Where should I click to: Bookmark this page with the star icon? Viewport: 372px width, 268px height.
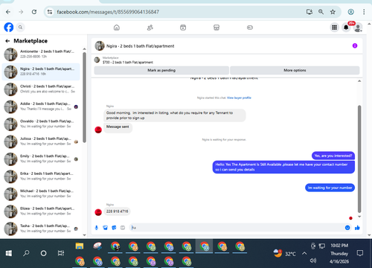(333, 12)
